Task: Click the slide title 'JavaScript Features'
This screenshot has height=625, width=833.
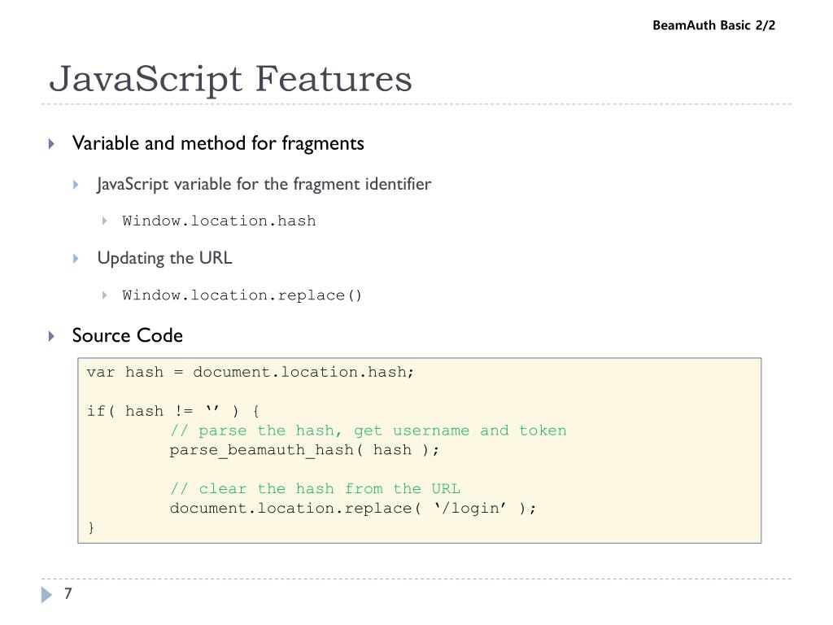Action: (230, 79)
